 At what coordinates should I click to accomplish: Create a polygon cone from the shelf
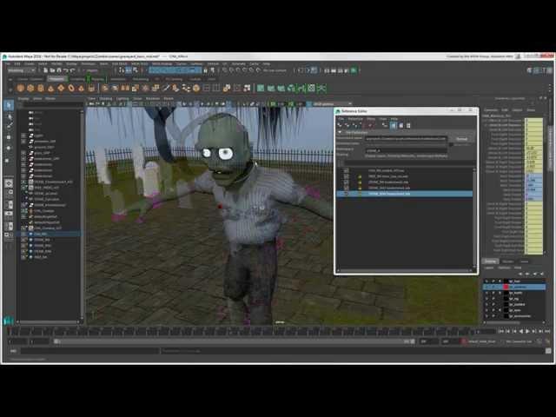(51, 89)
